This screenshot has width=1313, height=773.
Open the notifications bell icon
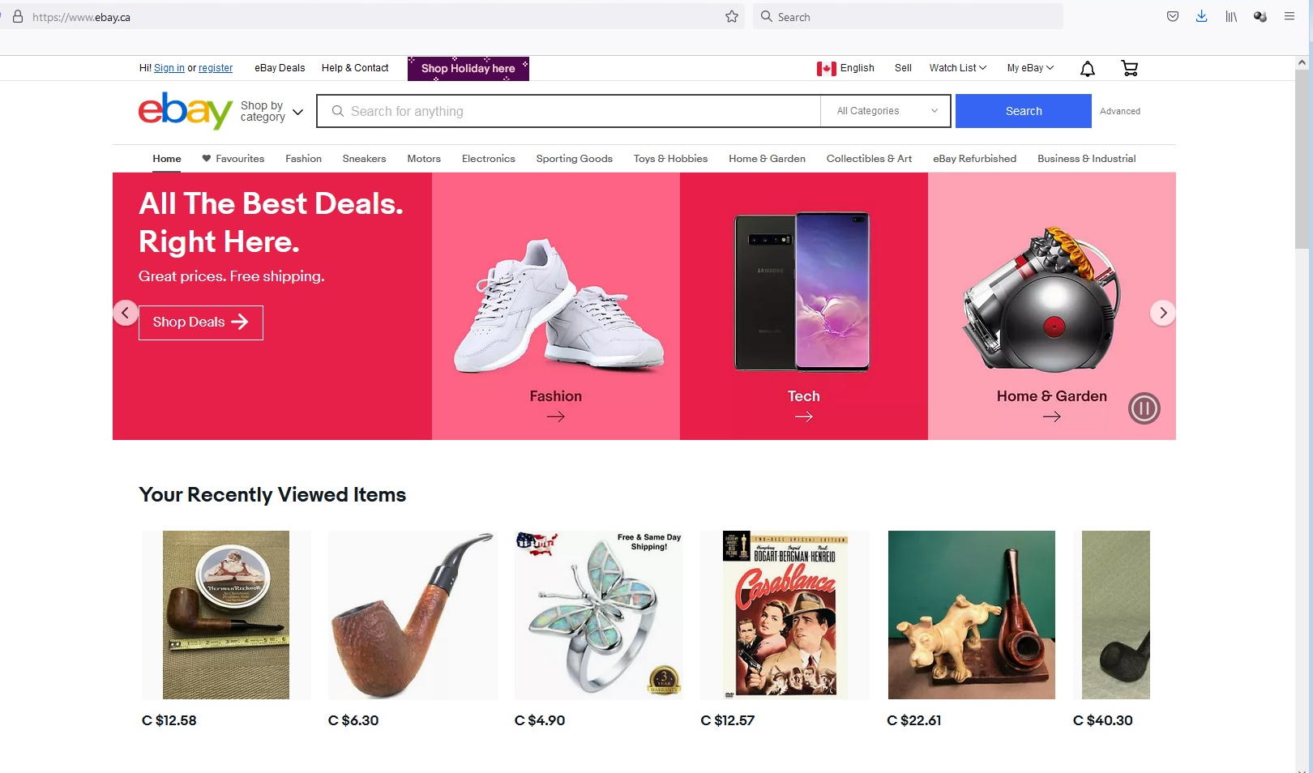1088,69
